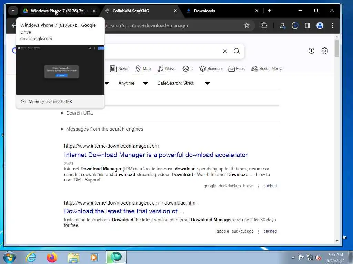Open Windows Explorer from taskbar
353x264 pixels.
[74, 257]
